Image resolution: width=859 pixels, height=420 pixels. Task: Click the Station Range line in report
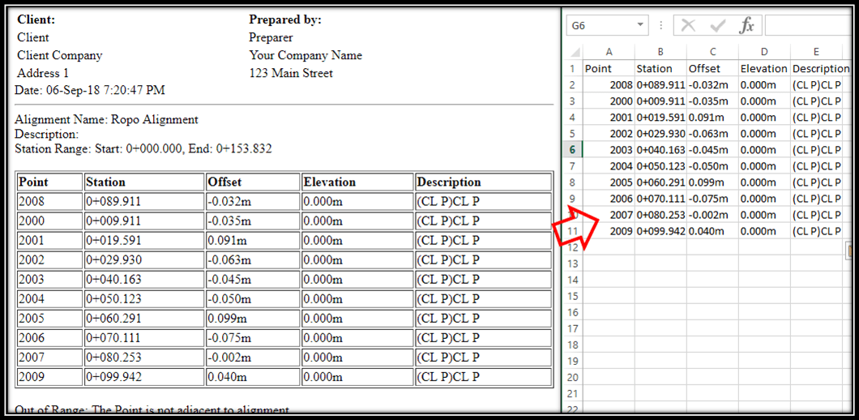click(x=143, y=149)
